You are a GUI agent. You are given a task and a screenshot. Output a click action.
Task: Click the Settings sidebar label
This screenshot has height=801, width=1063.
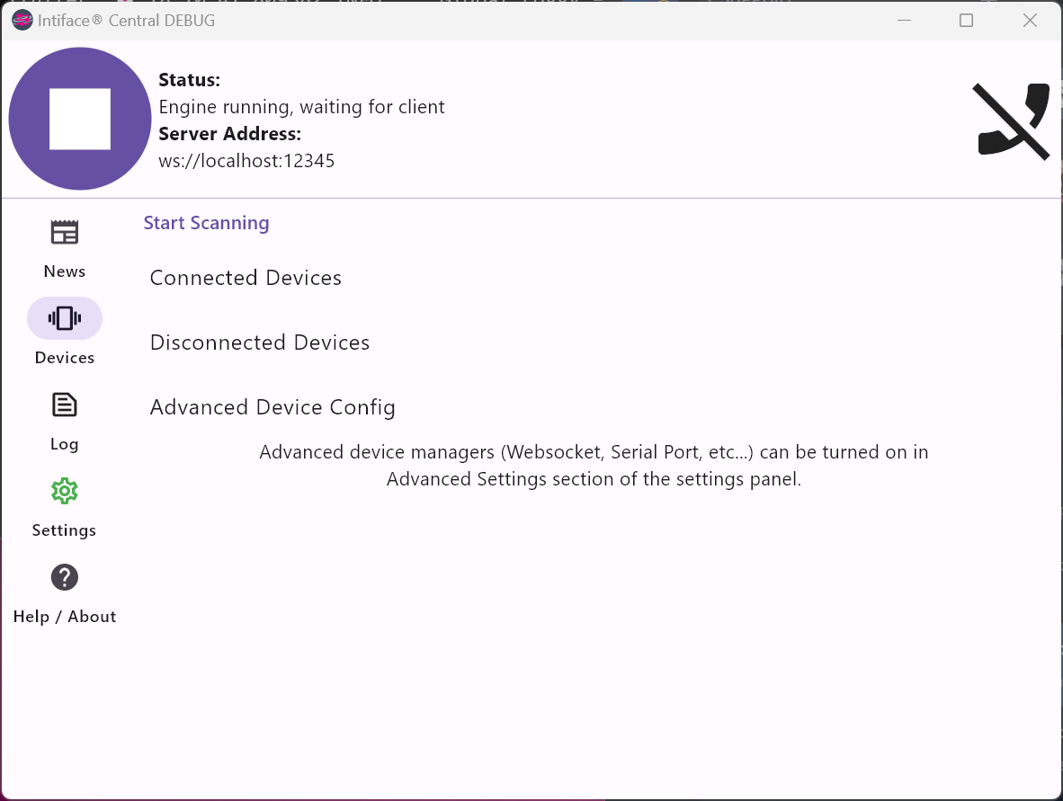click(64, 530)
